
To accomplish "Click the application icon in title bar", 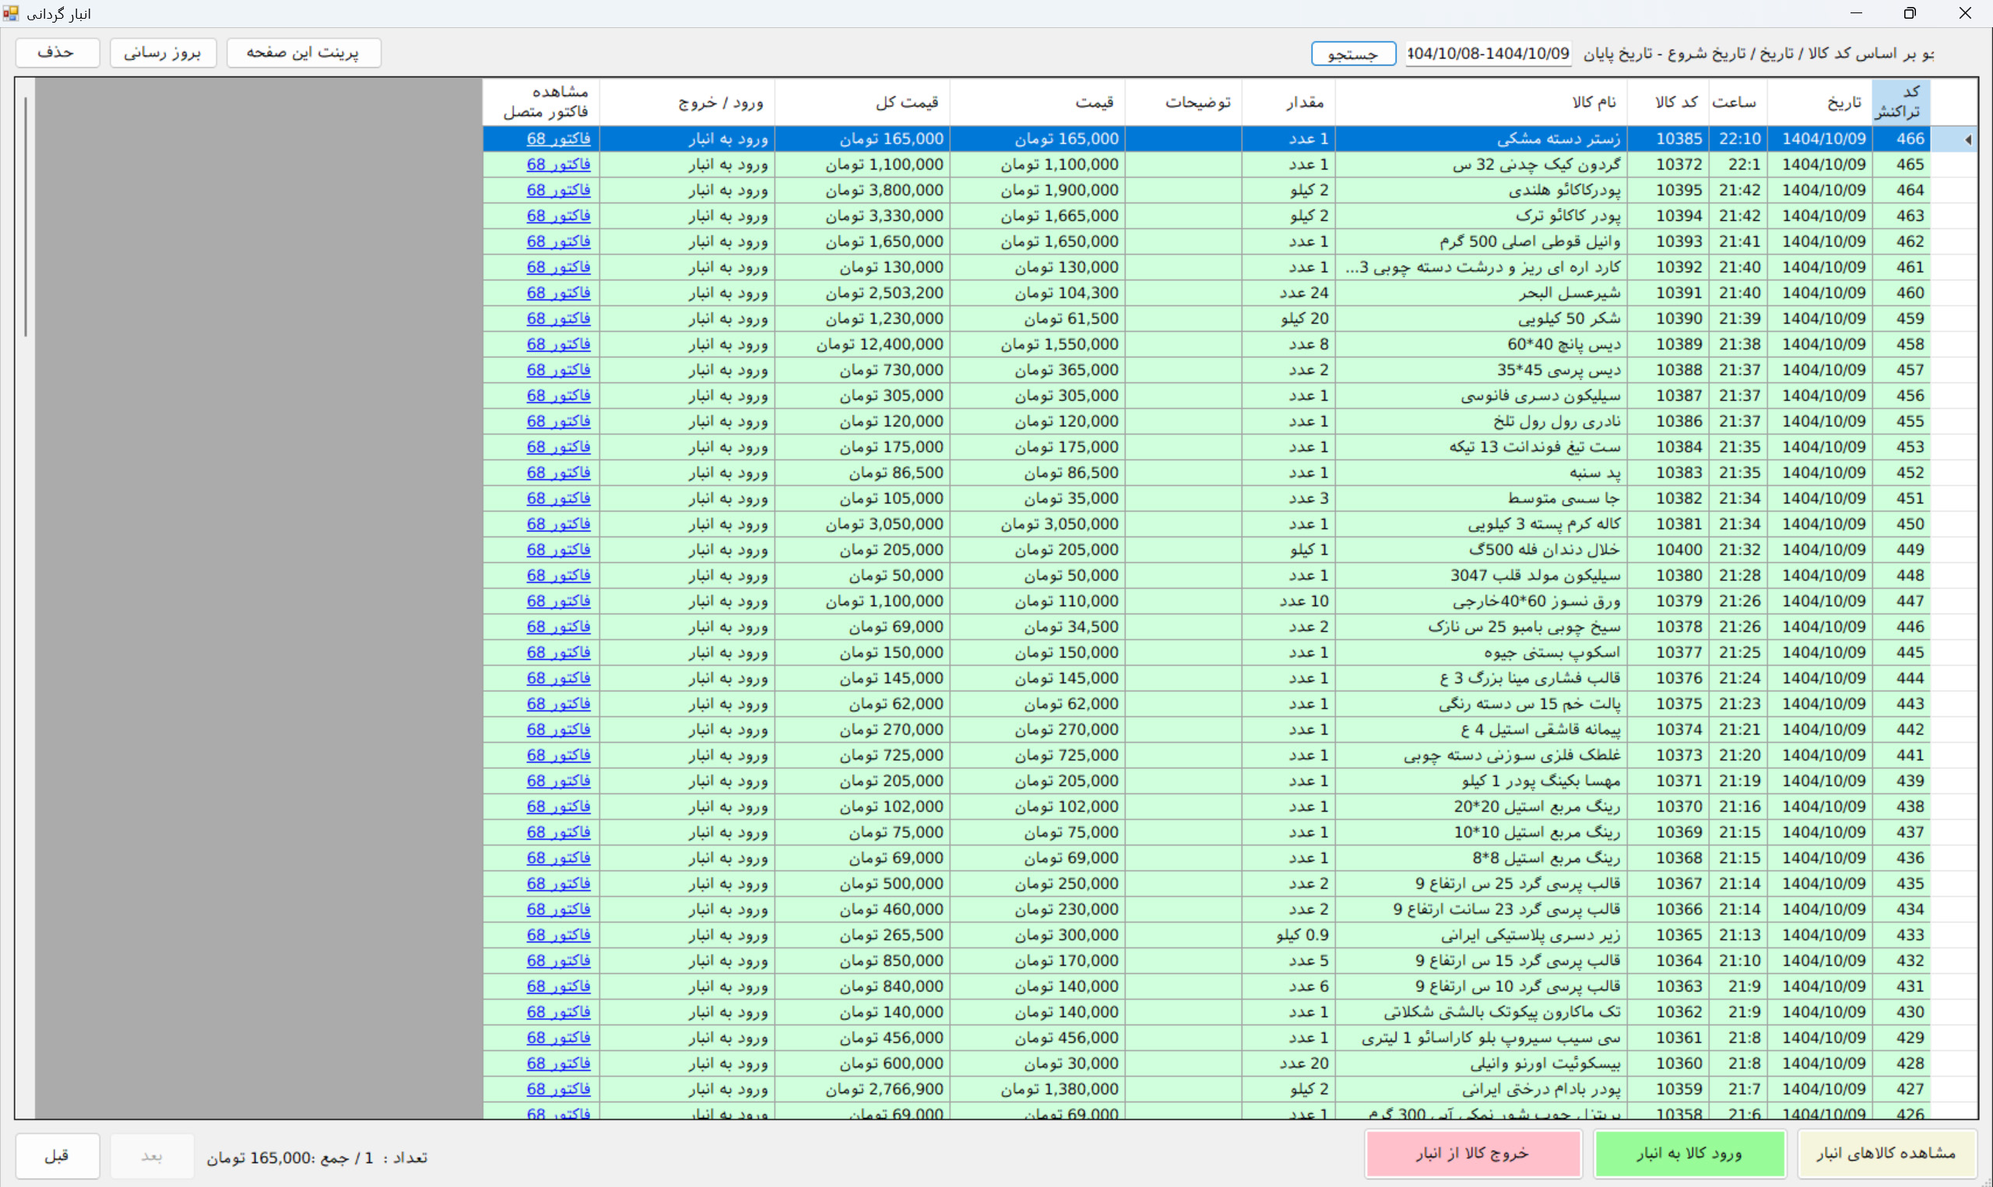I will (x=10, y=12).
